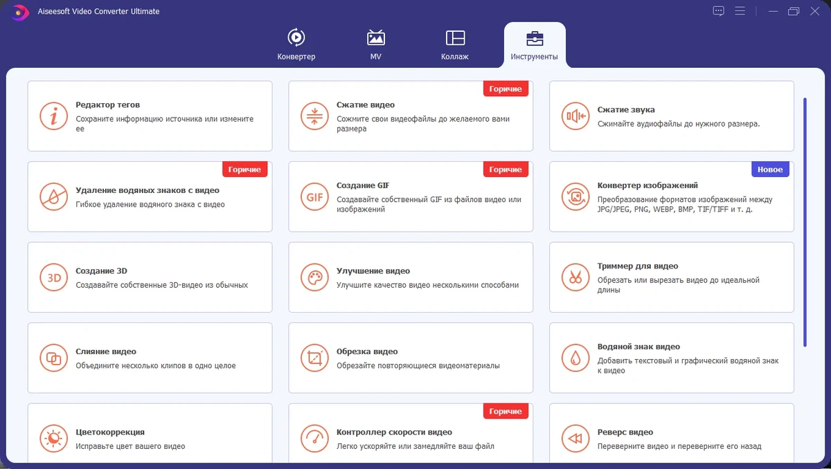
Task: Open the Обрезка видео tool title
Action: (367, 351)
